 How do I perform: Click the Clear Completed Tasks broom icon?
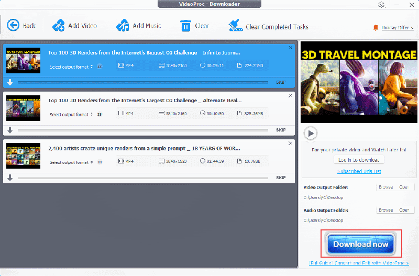click(235, 26)
